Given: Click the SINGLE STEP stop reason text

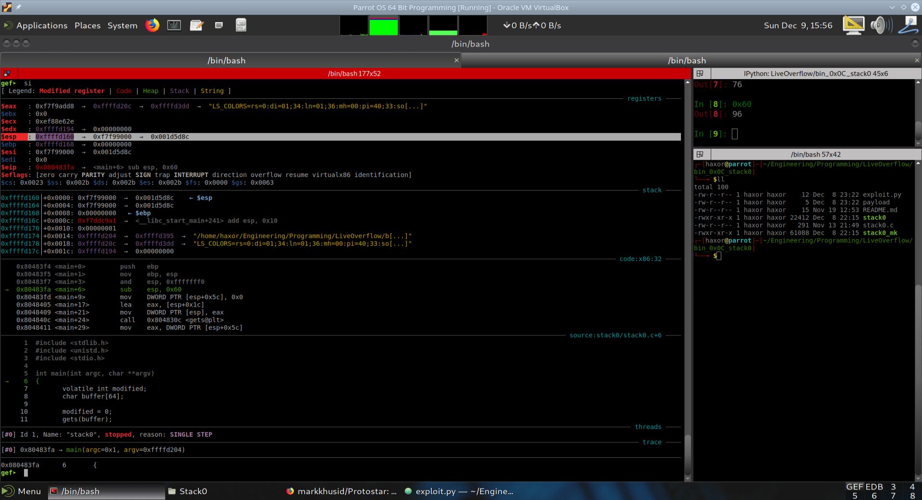Looking at the screenshot, I should click(x=191, y=434).
